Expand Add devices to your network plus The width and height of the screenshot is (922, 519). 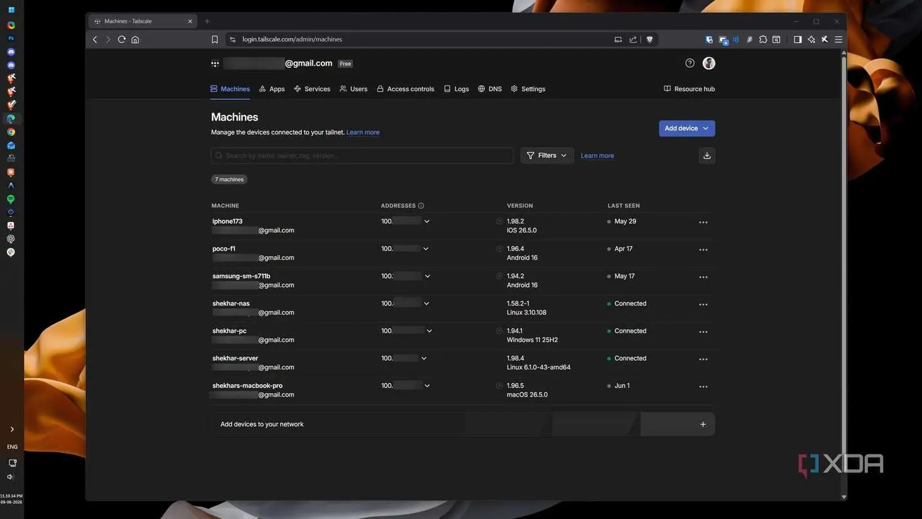703,424
